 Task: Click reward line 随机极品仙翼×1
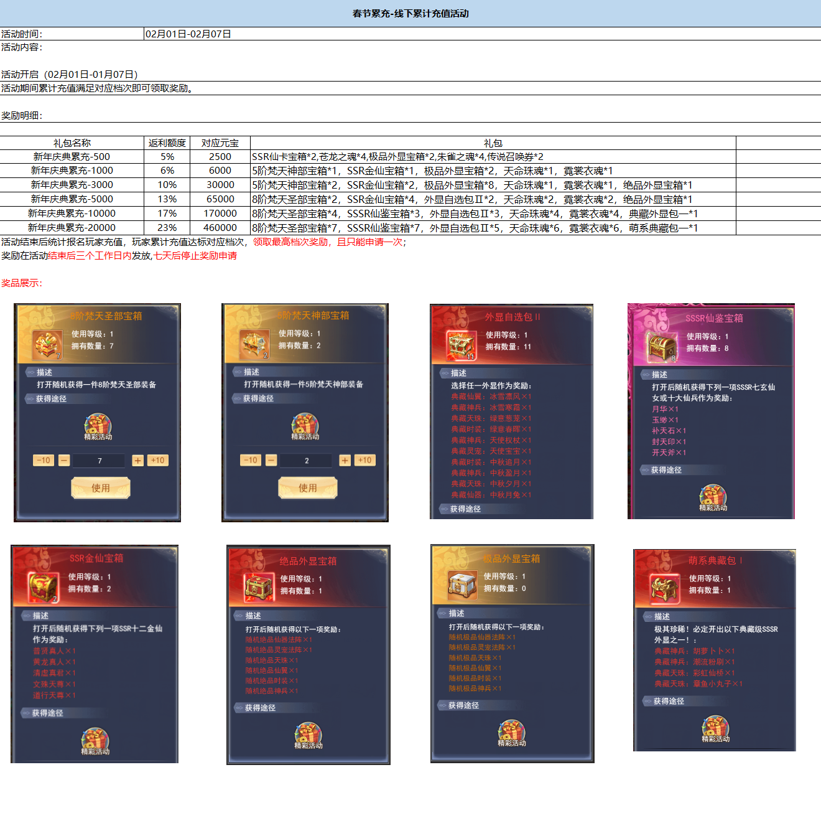click(x=475, y=668)
